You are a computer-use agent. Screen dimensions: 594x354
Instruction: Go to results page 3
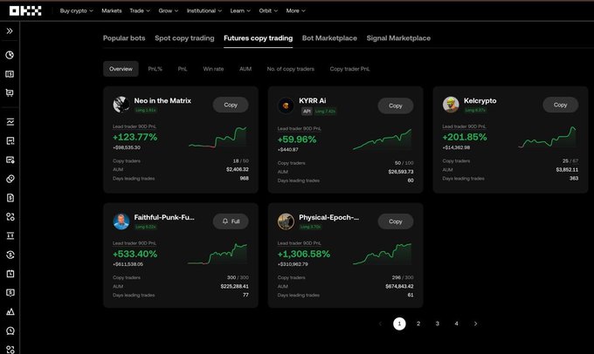click(437, 323)
